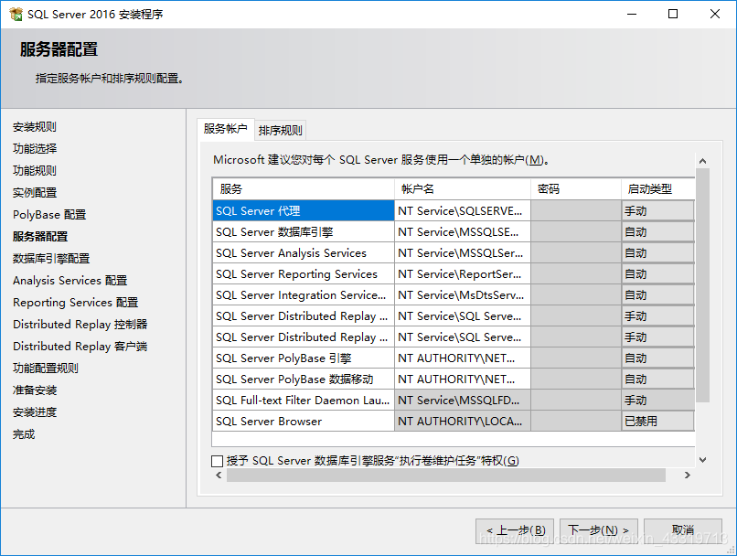Viewport: 737px width, 556px height.
Task: Click the 密码 column header
Action: click(x=576, y=189)
